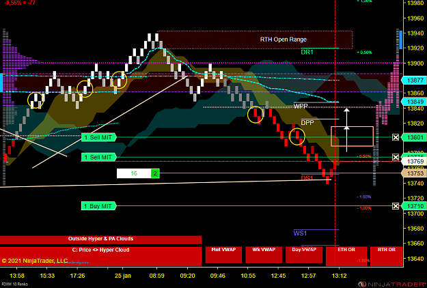
Task: Click the 12:57 time axis label
Action: (x=309, y=276)
